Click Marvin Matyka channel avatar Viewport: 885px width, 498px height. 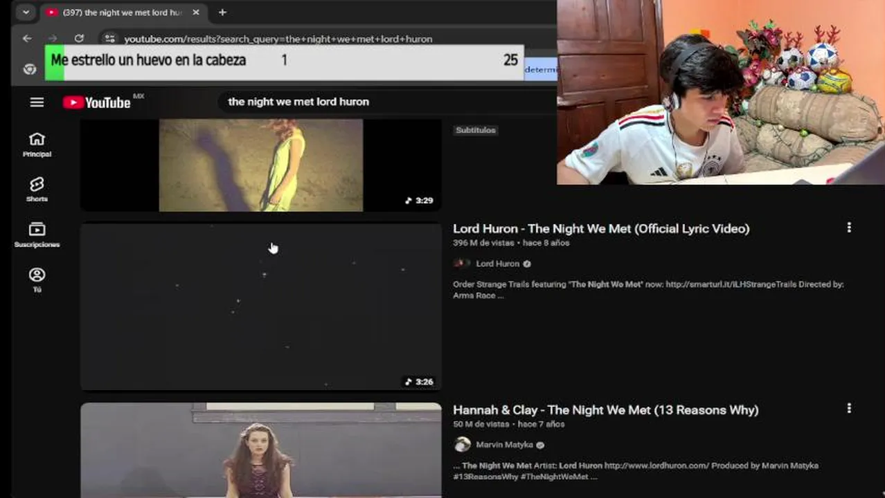point(462,445)
